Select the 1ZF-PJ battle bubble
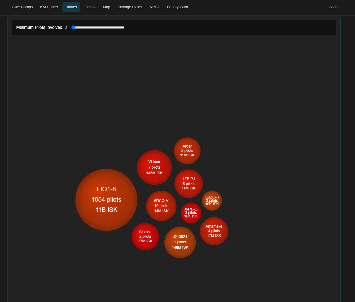The image size is (355, 302). coord(188,184)
